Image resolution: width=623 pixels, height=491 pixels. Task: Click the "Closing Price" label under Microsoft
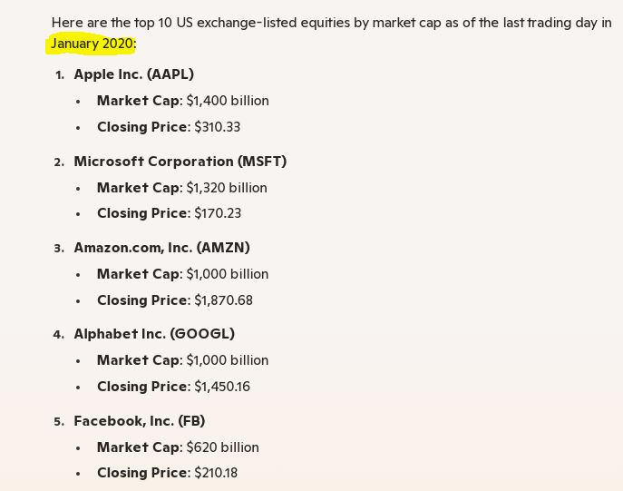(141, 213)
